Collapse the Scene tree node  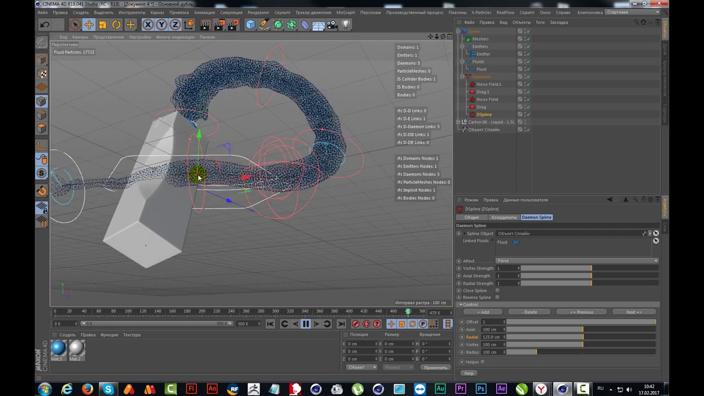click(458, 31)
